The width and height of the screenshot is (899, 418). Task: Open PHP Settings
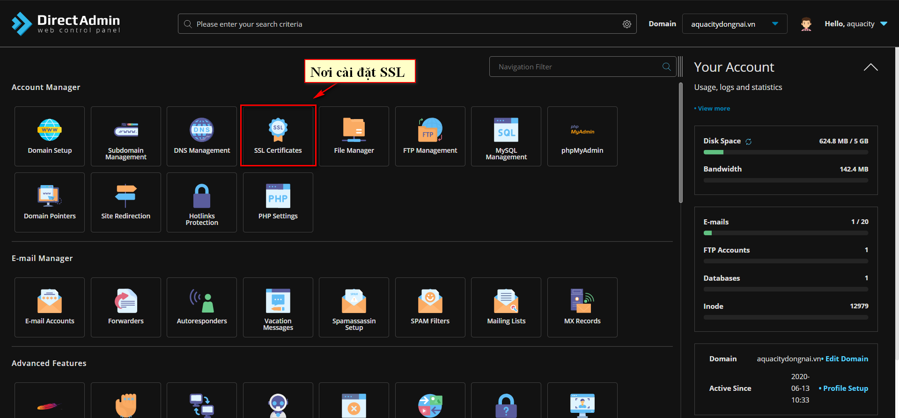[x=278, y=202]
